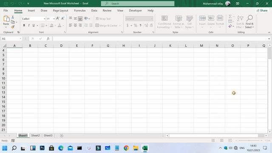
Task: Click in the formula bar input
Action: pos(160,39)
